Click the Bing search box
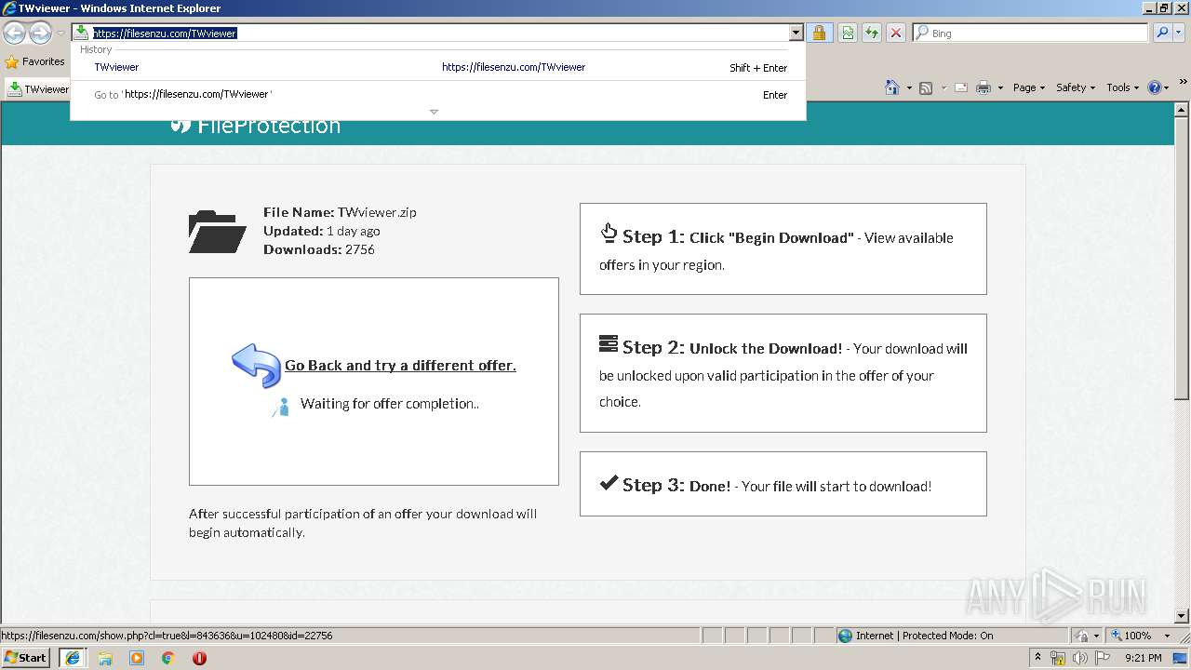The height and width of the screenshot is (670, 1191). click(x=1031, y=33)
